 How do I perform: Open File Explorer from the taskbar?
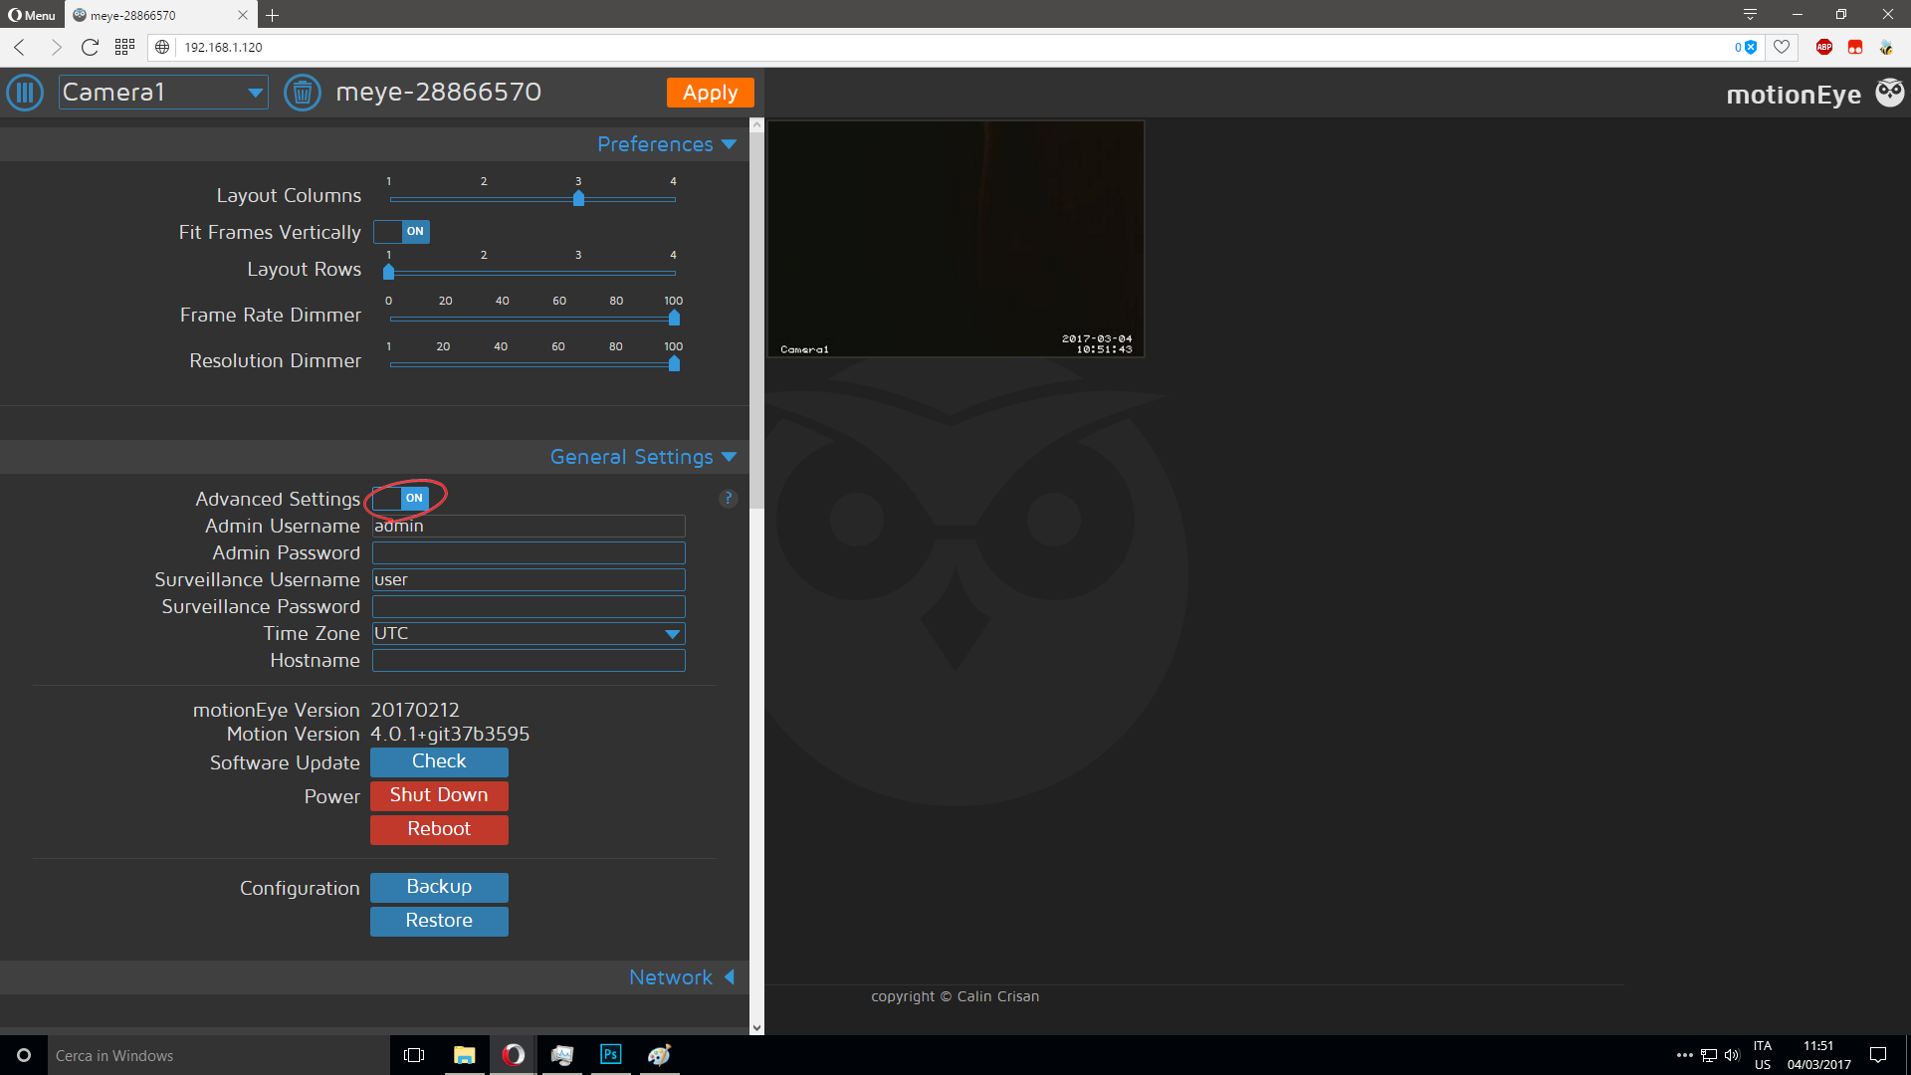click(x=464, y=1055)
